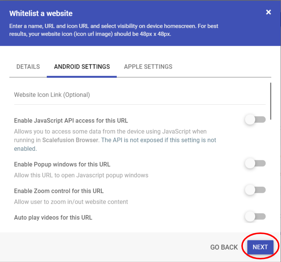Viewport: 281px width, 262px height.
Task: Click the 'Whitelist a website' dialog title
Action: pyautogui.click(x=41, y=13)
